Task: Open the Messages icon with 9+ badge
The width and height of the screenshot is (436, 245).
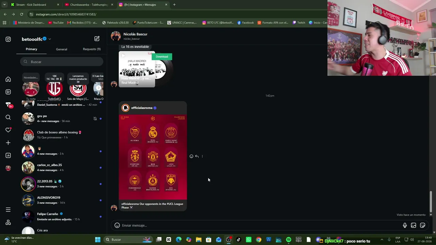Action: click(9, 105)
